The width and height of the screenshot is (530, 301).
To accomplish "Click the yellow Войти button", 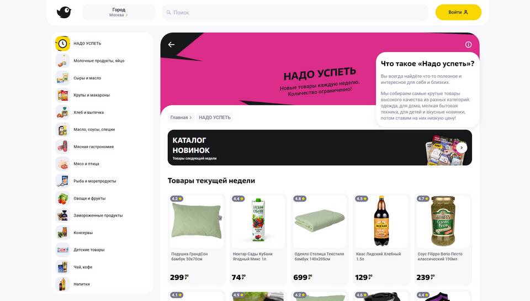I will (x=458, y=12).
